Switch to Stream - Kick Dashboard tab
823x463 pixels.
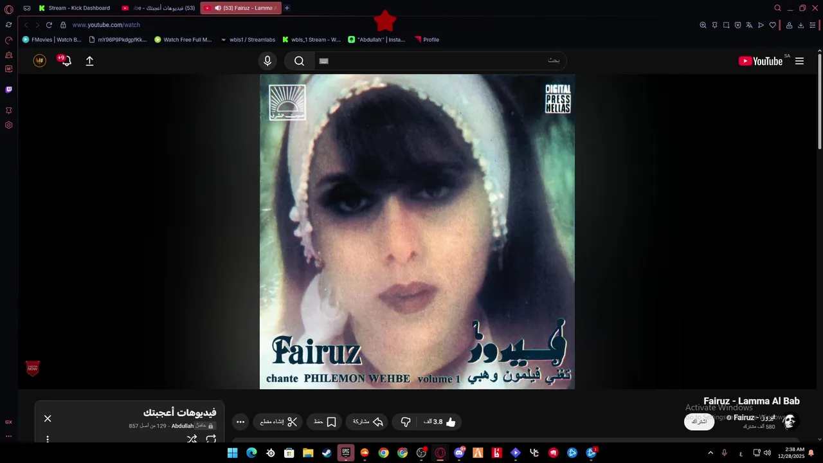[x=74, y=8]
